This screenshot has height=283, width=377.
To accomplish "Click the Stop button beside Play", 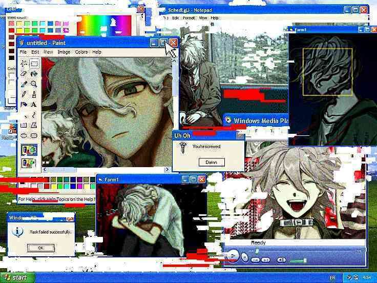I will click(x=244, y=257).
